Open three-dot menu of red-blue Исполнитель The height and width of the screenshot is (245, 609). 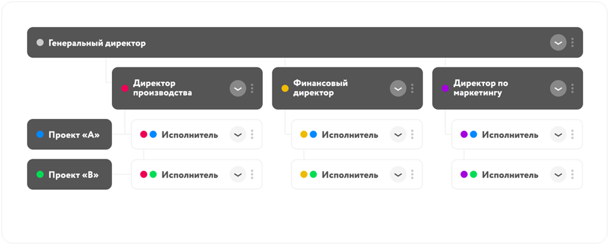tap(252, 135)
